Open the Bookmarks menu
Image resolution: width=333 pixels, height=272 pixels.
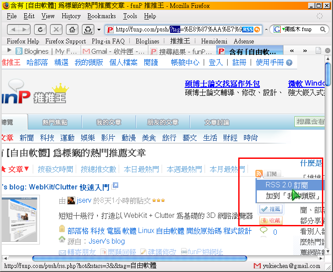pyautogui.click(x=101, y=16)
